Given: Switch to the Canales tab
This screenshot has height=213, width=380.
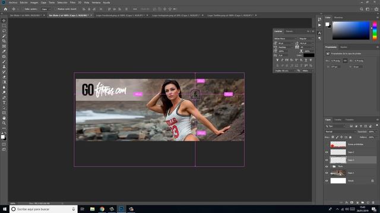Looking at the screenshot, I should click(x=338, y=120).
